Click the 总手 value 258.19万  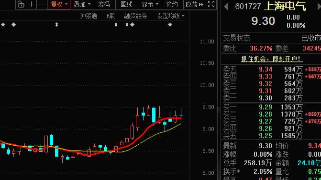coord(258,163)
